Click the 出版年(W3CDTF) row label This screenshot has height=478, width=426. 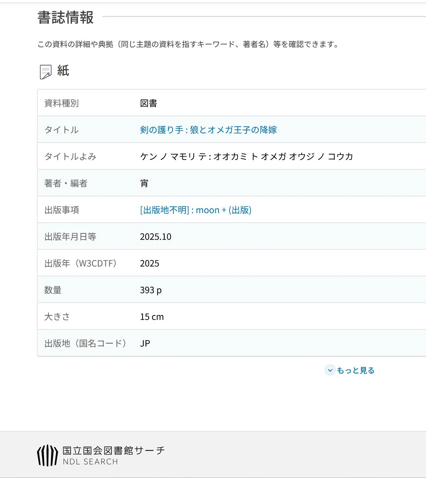[x=80, y=264]
